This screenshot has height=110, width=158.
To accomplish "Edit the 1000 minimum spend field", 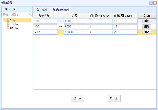I will [45, 21].
